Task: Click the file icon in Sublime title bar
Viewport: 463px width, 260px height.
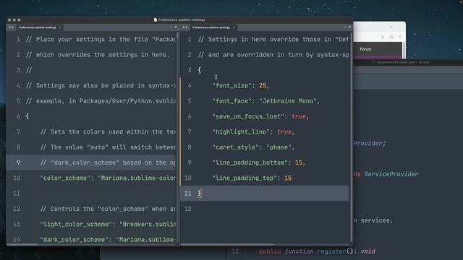Action: click(x=156, y=19)
